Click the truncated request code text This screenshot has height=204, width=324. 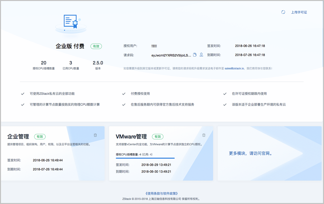[x=171, y=55]
